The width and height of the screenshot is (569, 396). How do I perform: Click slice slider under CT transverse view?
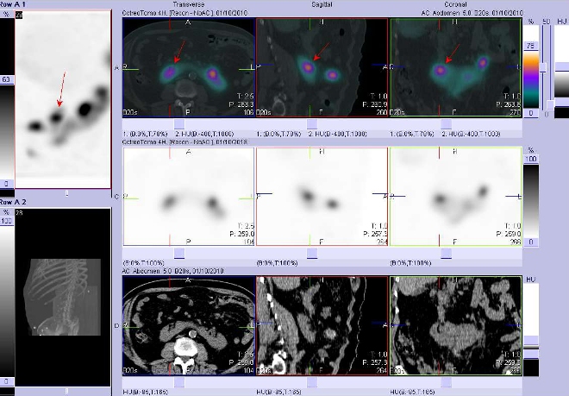tap(178, 384)
